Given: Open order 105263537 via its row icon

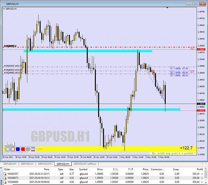Looking at the screenshot, I should point(5,174).
